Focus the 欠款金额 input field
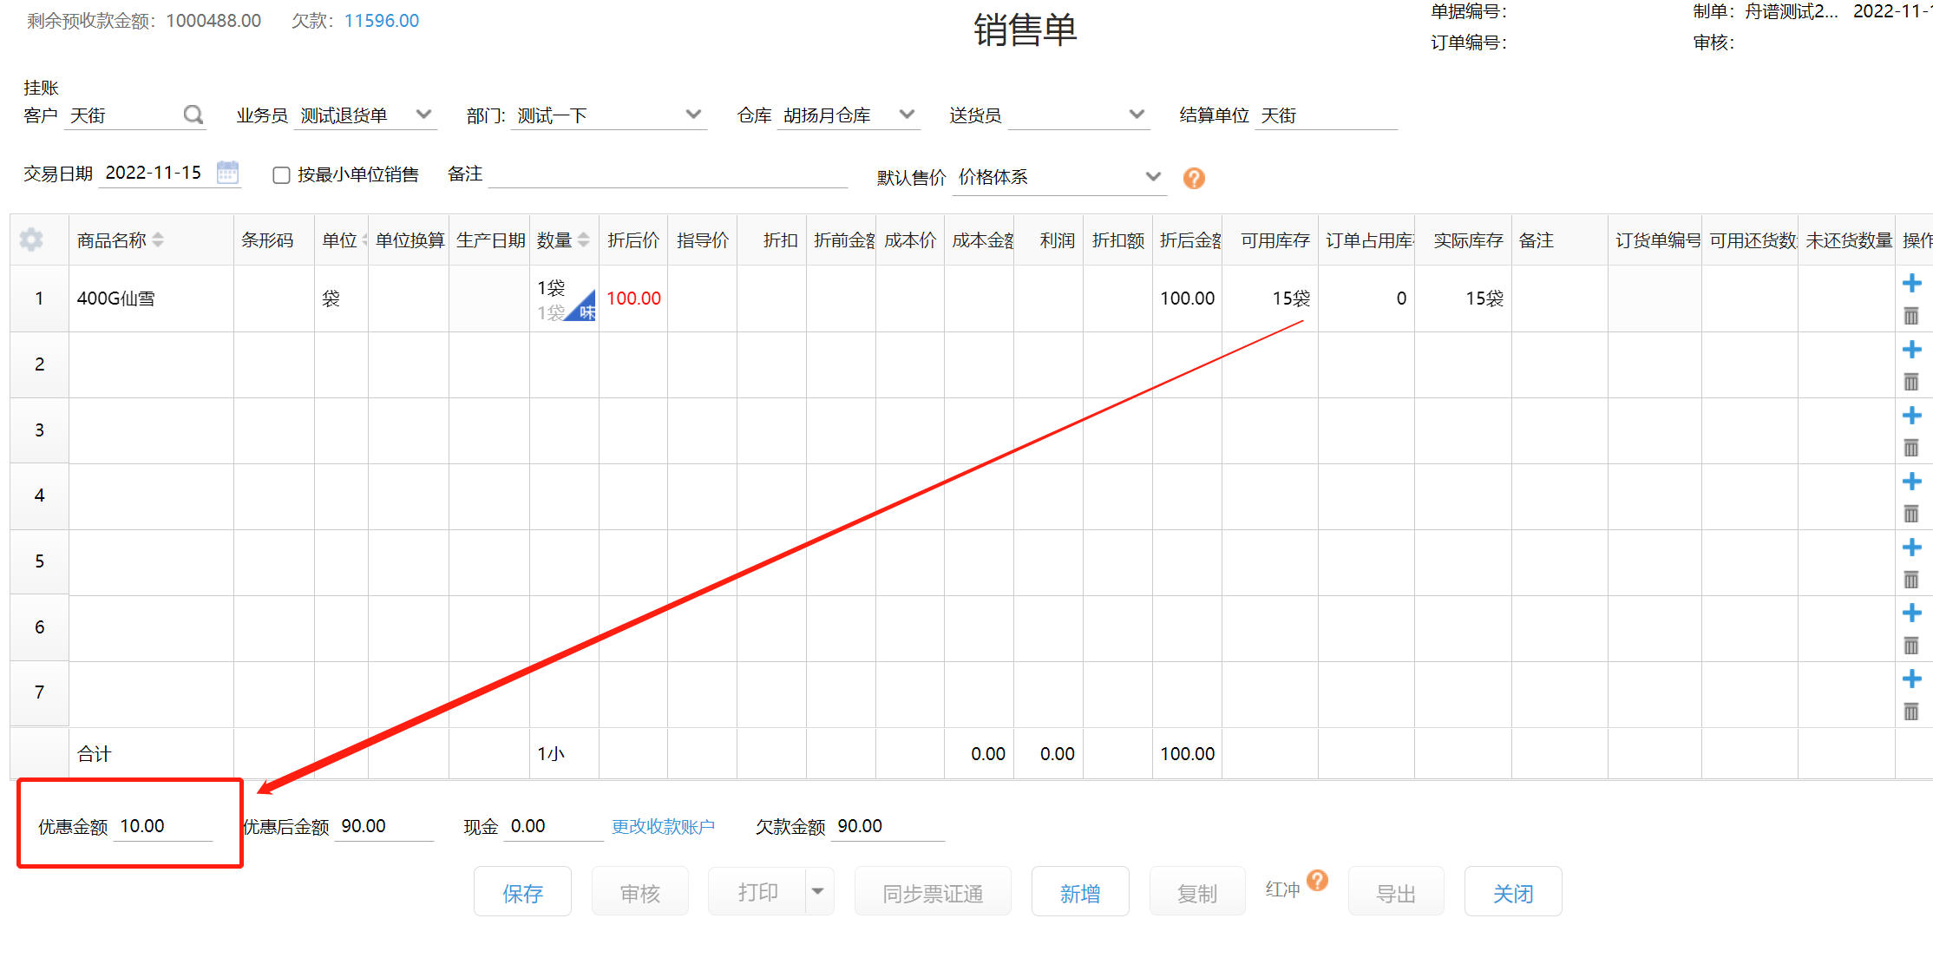This screenshot has height=971, width=1933. click(x=888, y=826)
